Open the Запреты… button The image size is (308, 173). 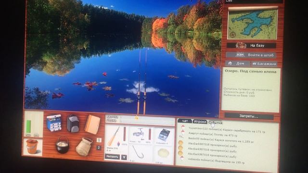point(249,116)
